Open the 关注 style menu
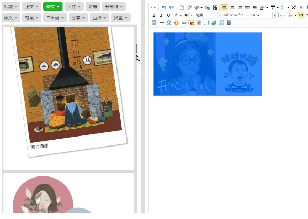This screenshot has height=219, width=308. (x=74, y=7)
